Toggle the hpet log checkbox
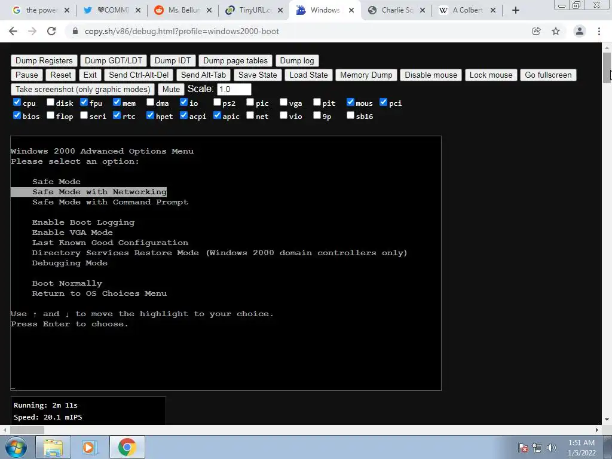Viewport: 612px width, 459px height. pyautogui.click(x=150, y=115)
